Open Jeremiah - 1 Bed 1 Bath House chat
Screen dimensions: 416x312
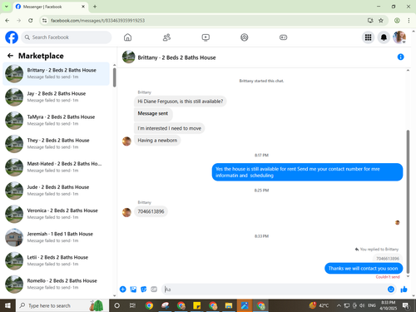click(57, 237)
